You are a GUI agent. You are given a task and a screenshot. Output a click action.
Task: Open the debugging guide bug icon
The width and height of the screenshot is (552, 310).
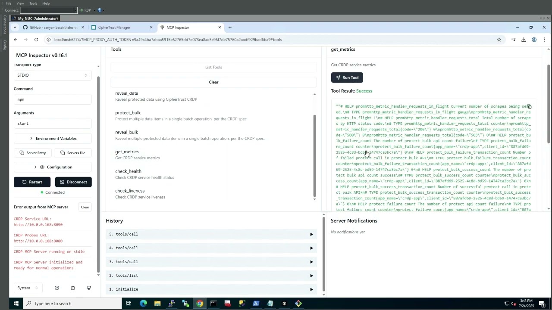(73, 288)
